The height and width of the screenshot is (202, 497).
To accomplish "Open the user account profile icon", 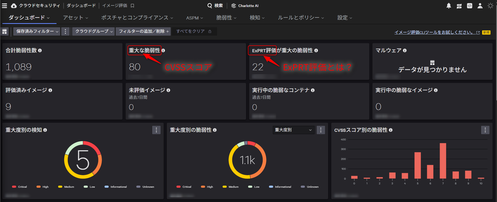I will tap(480, 6).
